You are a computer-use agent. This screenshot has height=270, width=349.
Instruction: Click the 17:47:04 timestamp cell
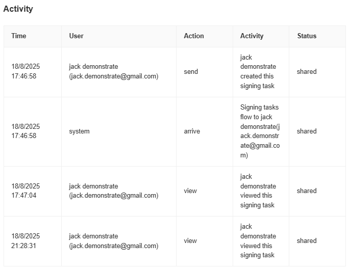pos(26,191)
